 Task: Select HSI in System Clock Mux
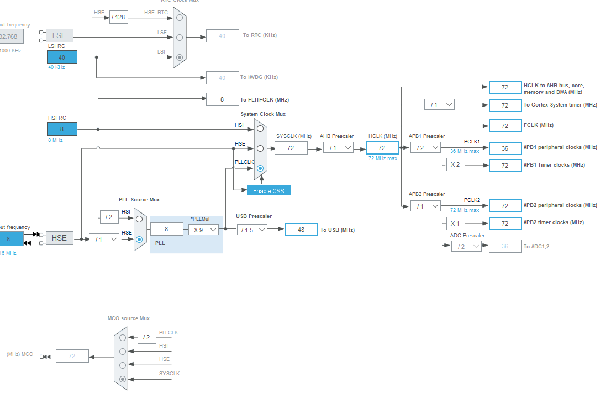tap(260, 129)
